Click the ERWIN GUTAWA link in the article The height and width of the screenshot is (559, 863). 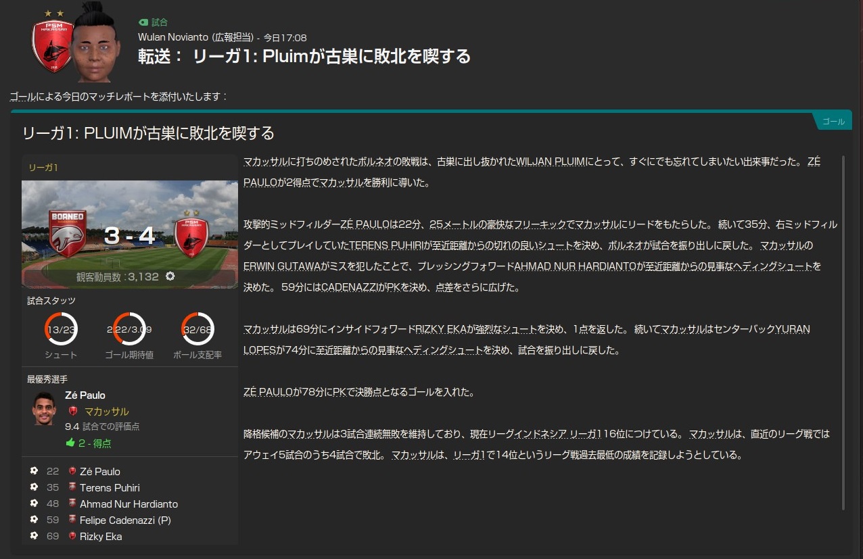282,266
